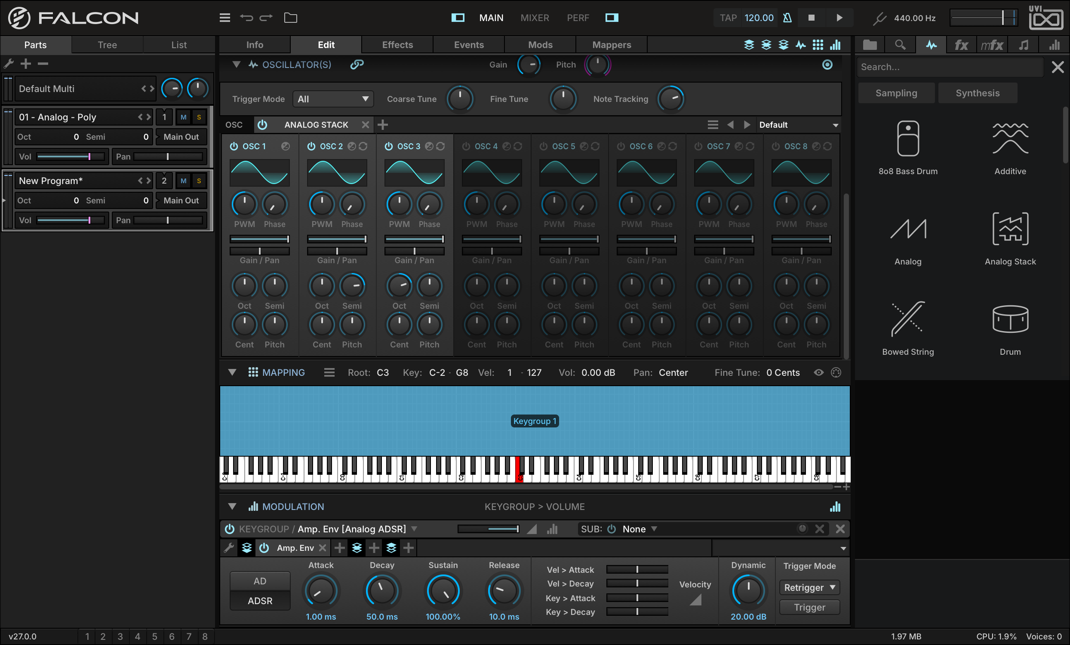This screenshot has width=1070, height=645.
Task: Open the Trigger Mode All dropdown
Action: [x=333, y=99]
